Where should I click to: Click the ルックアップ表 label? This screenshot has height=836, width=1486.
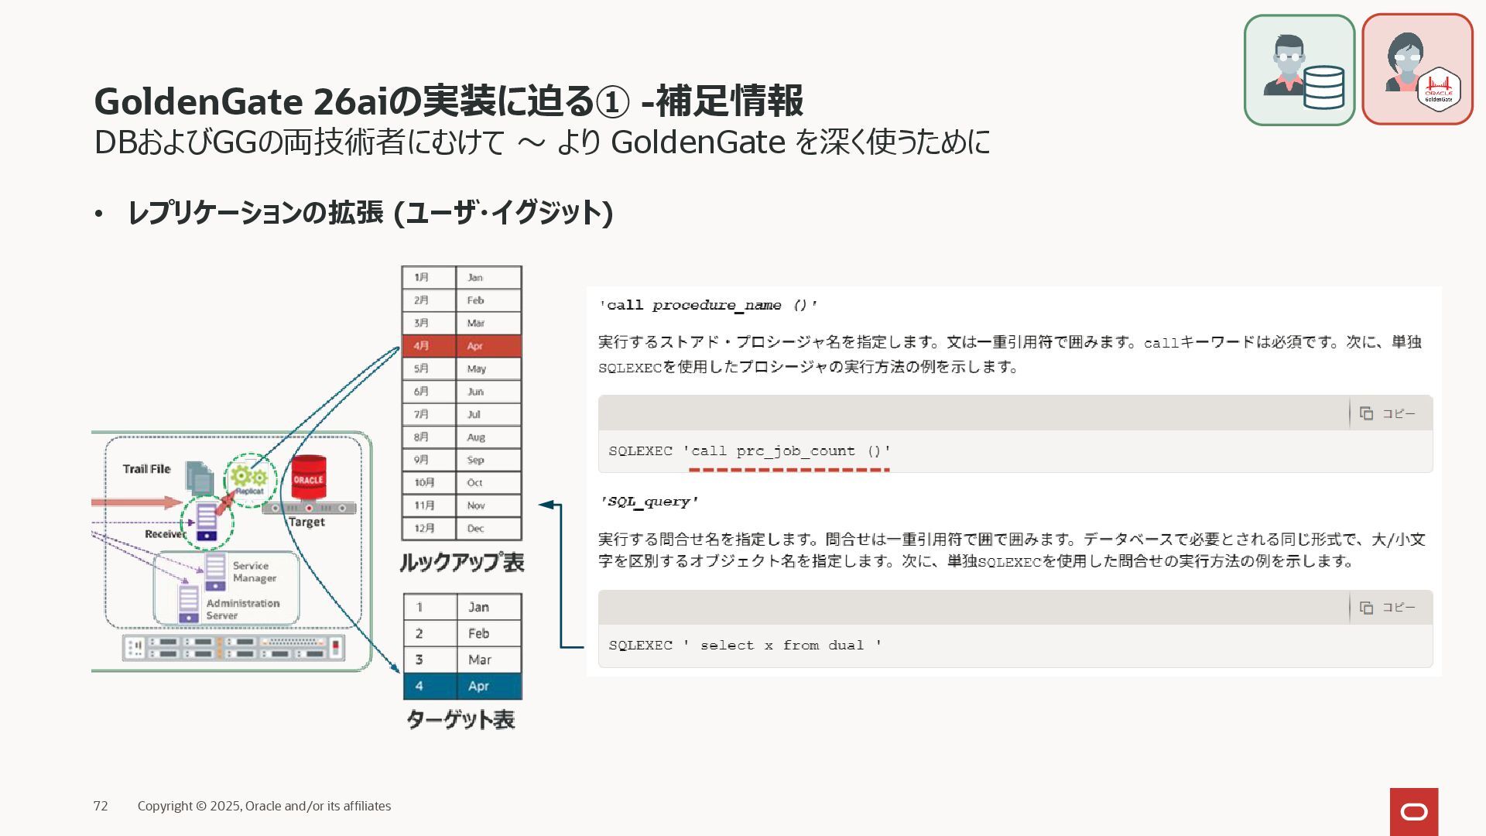click(462, 562)
